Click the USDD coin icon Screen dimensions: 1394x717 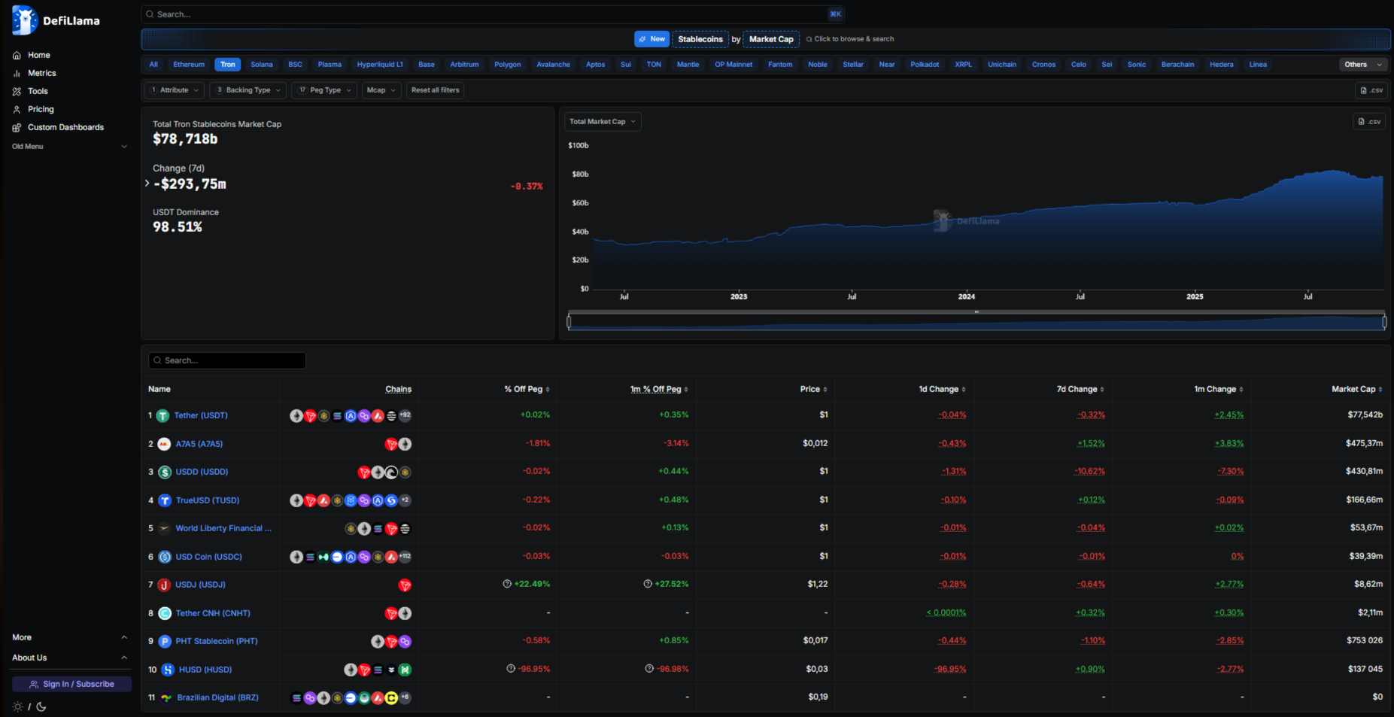(x=165, y=472)
